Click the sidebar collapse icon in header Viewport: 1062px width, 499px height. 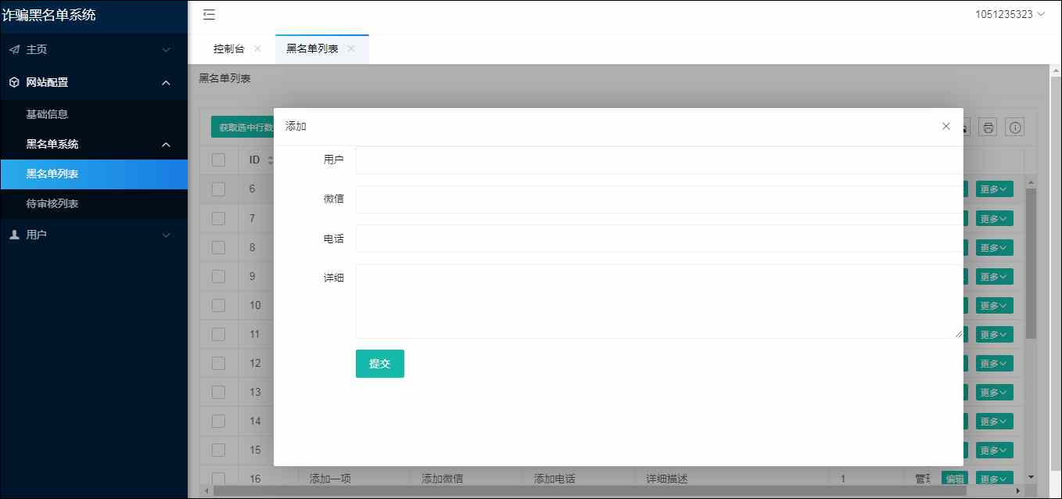click(209, 14)
